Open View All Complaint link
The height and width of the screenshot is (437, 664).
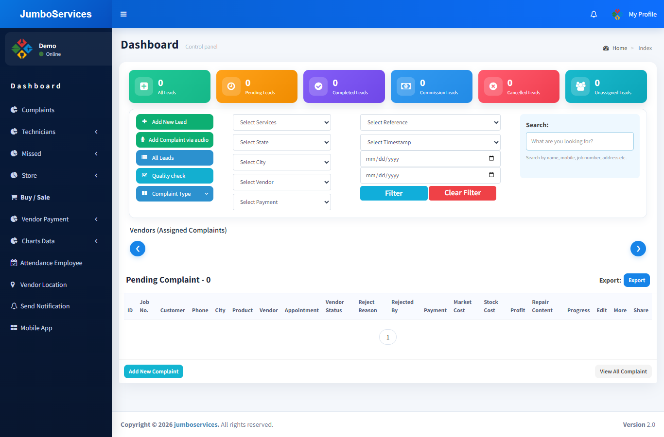pyautogui.click(x=623, y=371)
